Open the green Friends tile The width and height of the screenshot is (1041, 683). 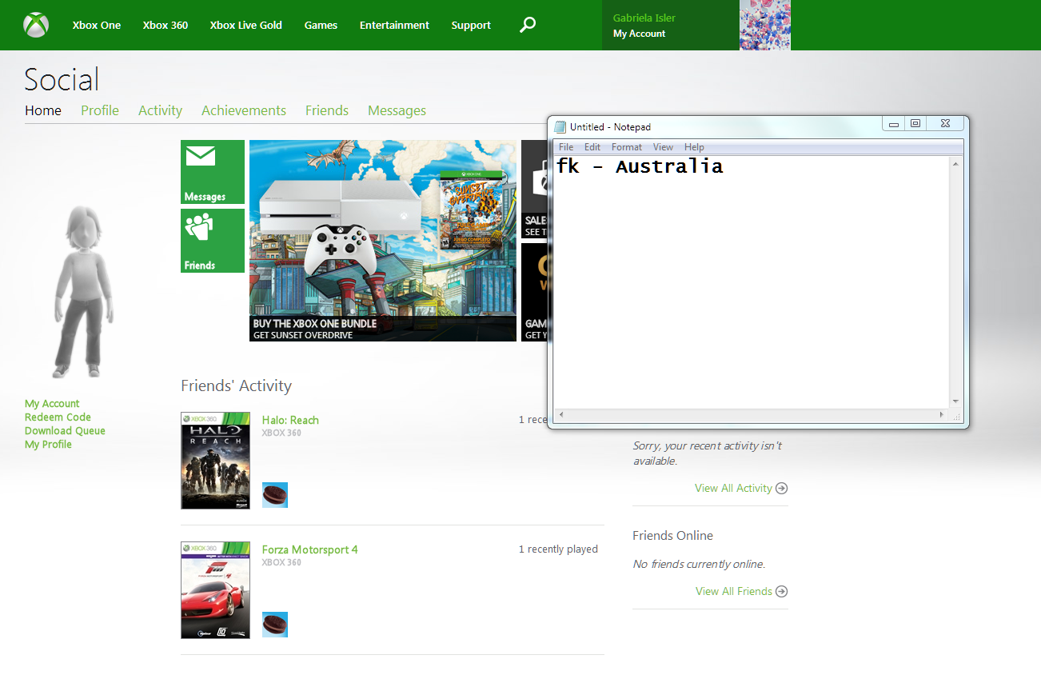(x=213, y=241)
